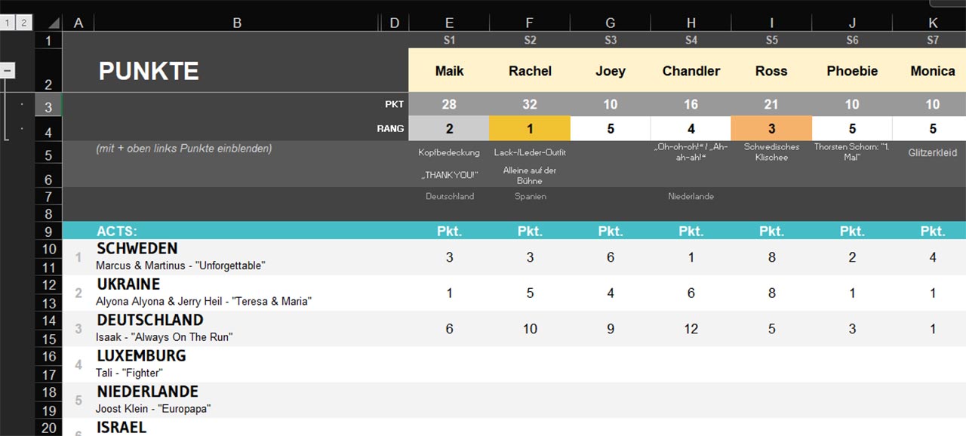Select Ross's orange rank 3 cell
966x436 pixels.
tap(771, 128)
